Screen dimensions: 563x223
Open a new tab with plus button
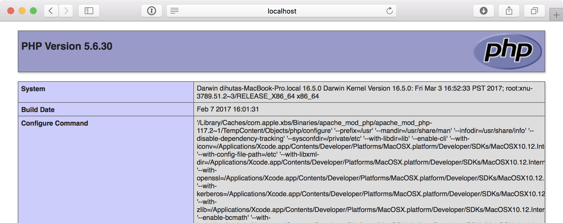(556, 15)
